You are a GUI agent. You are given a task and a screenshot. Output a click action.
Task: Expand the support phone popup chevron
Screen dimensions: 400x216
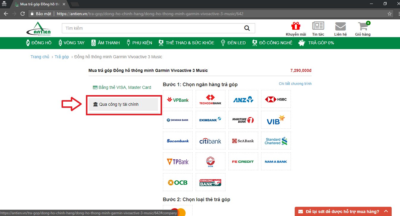tap(386, 212)
